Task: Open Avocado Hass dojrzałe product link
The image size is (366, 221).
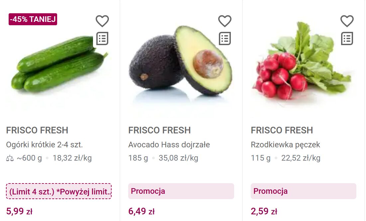Action: pos(169,145)
